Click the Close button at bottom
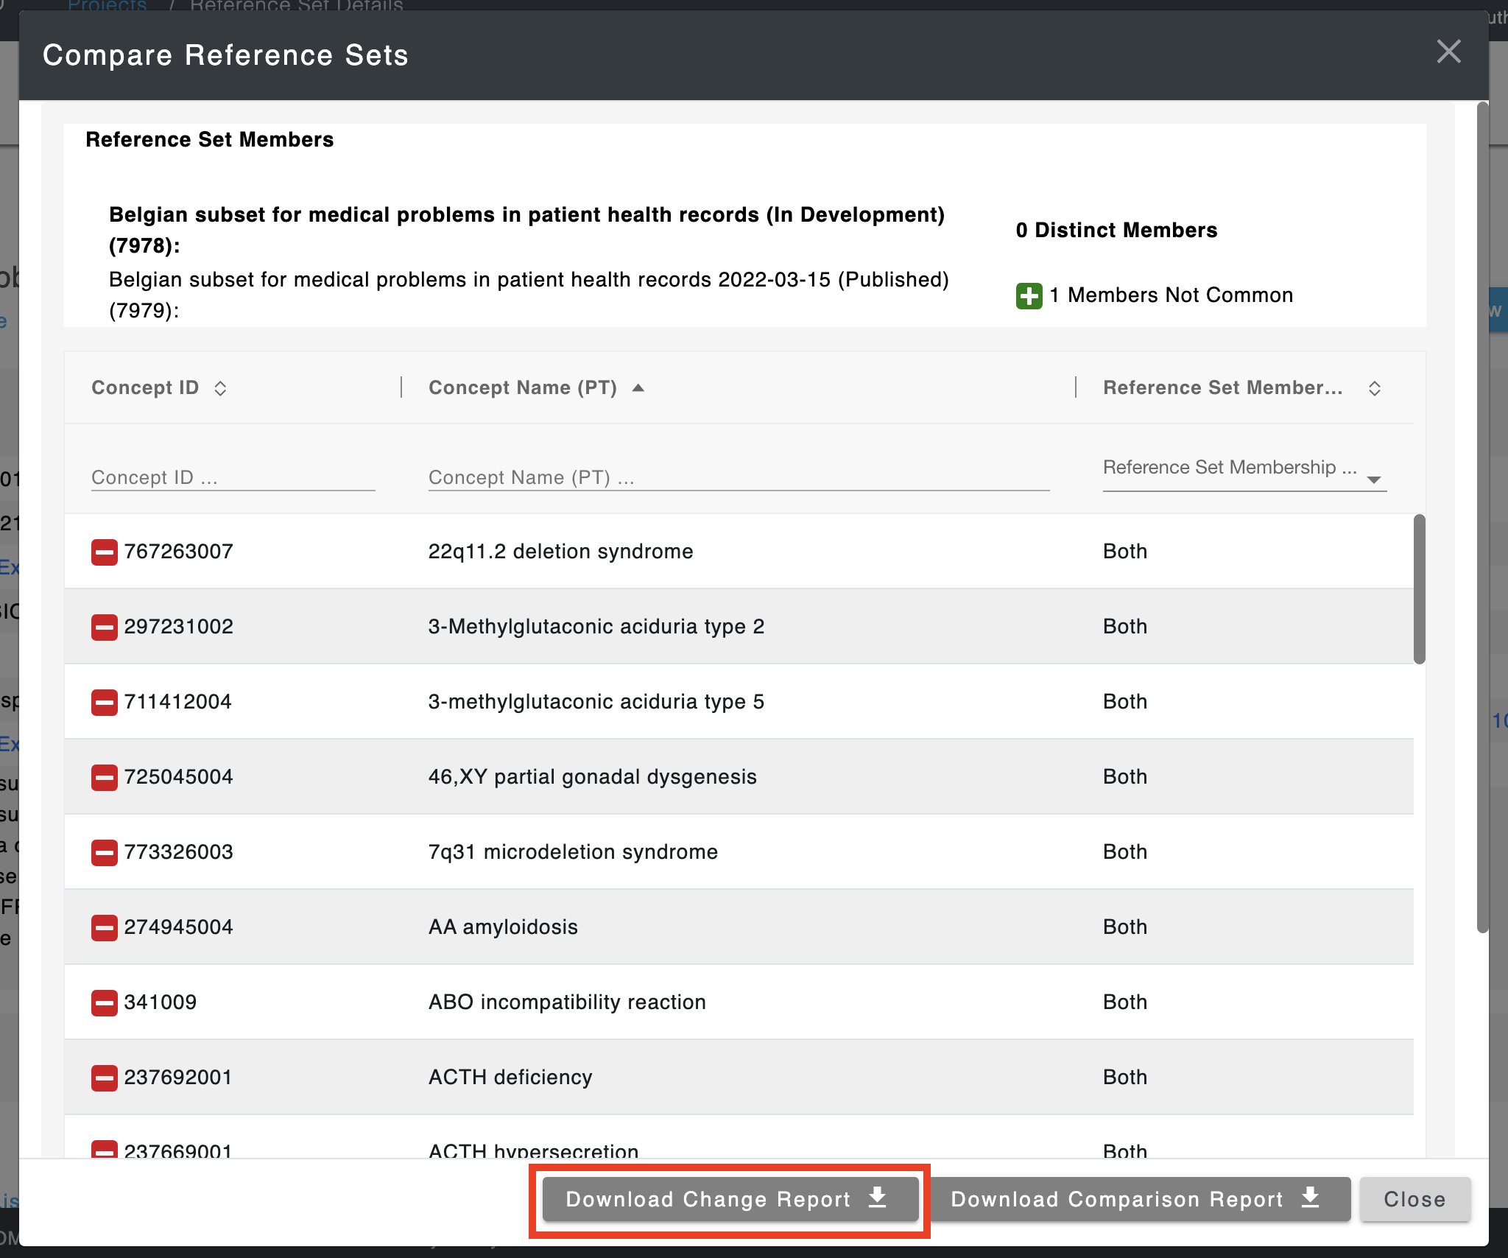This screenshot has height=1258, width=1508. coord(1414,1198)
